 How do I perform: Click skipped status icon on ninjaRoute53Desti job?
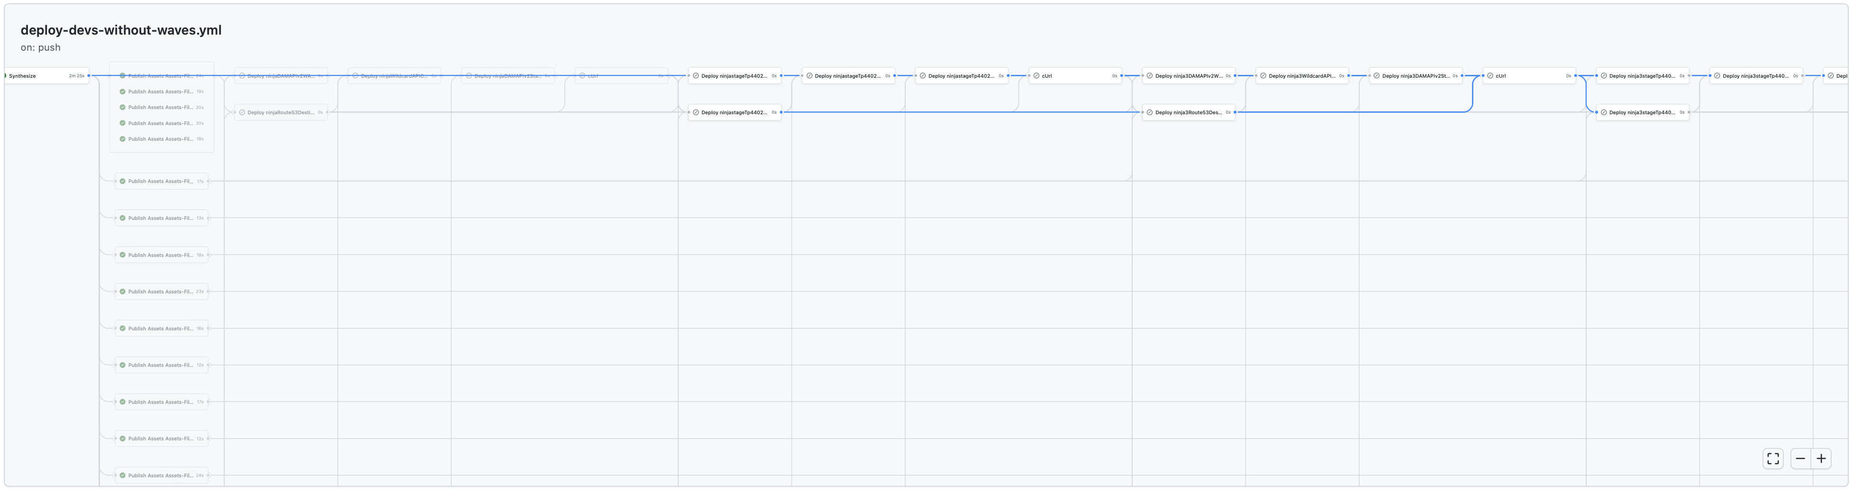point(243,112)
